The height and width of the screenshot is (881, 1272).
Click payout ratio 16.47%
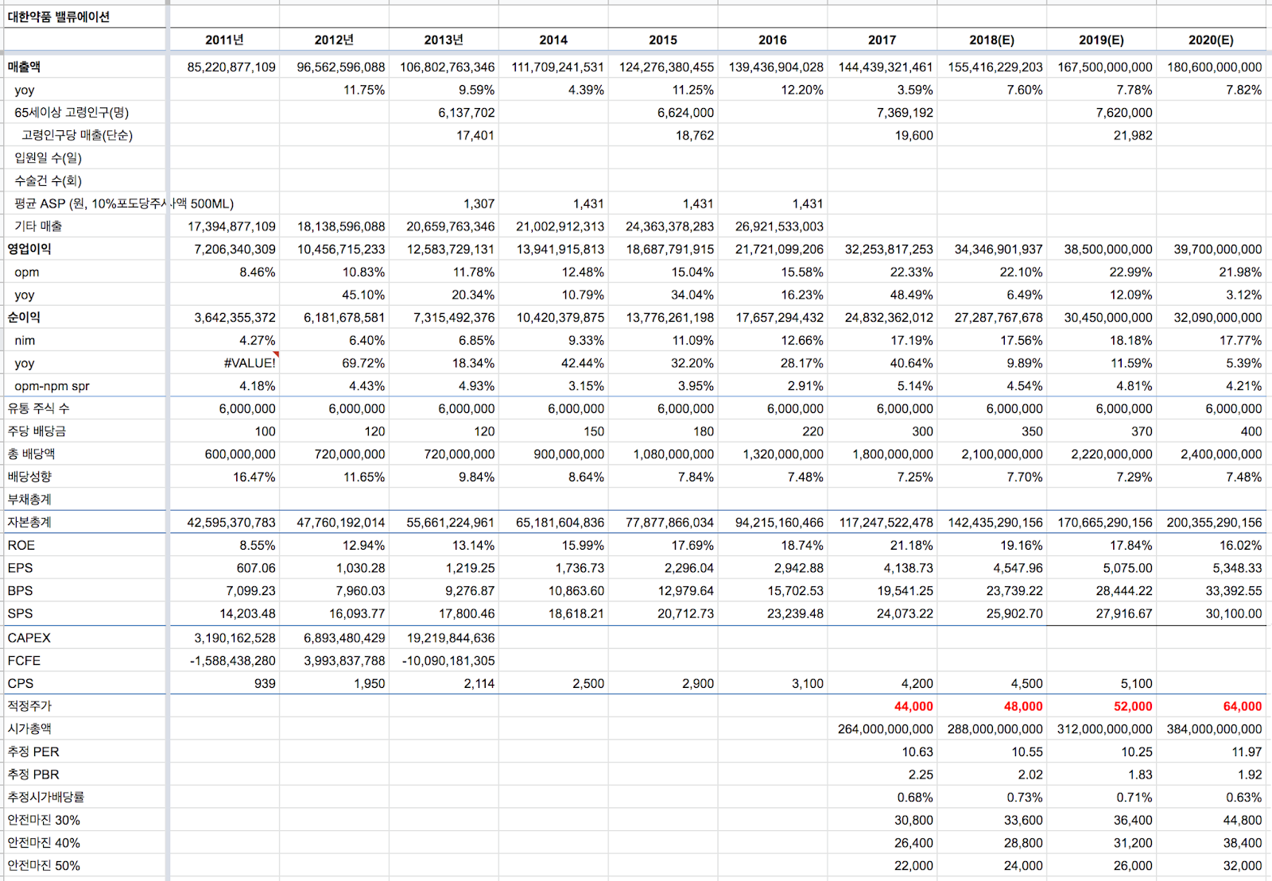(x=254, y=477)
